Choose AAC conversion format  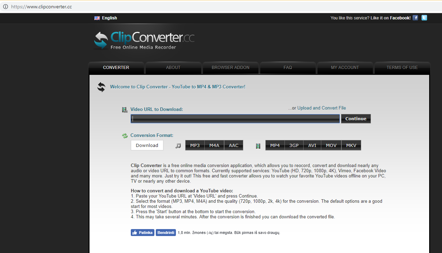[x=234, y=146]
